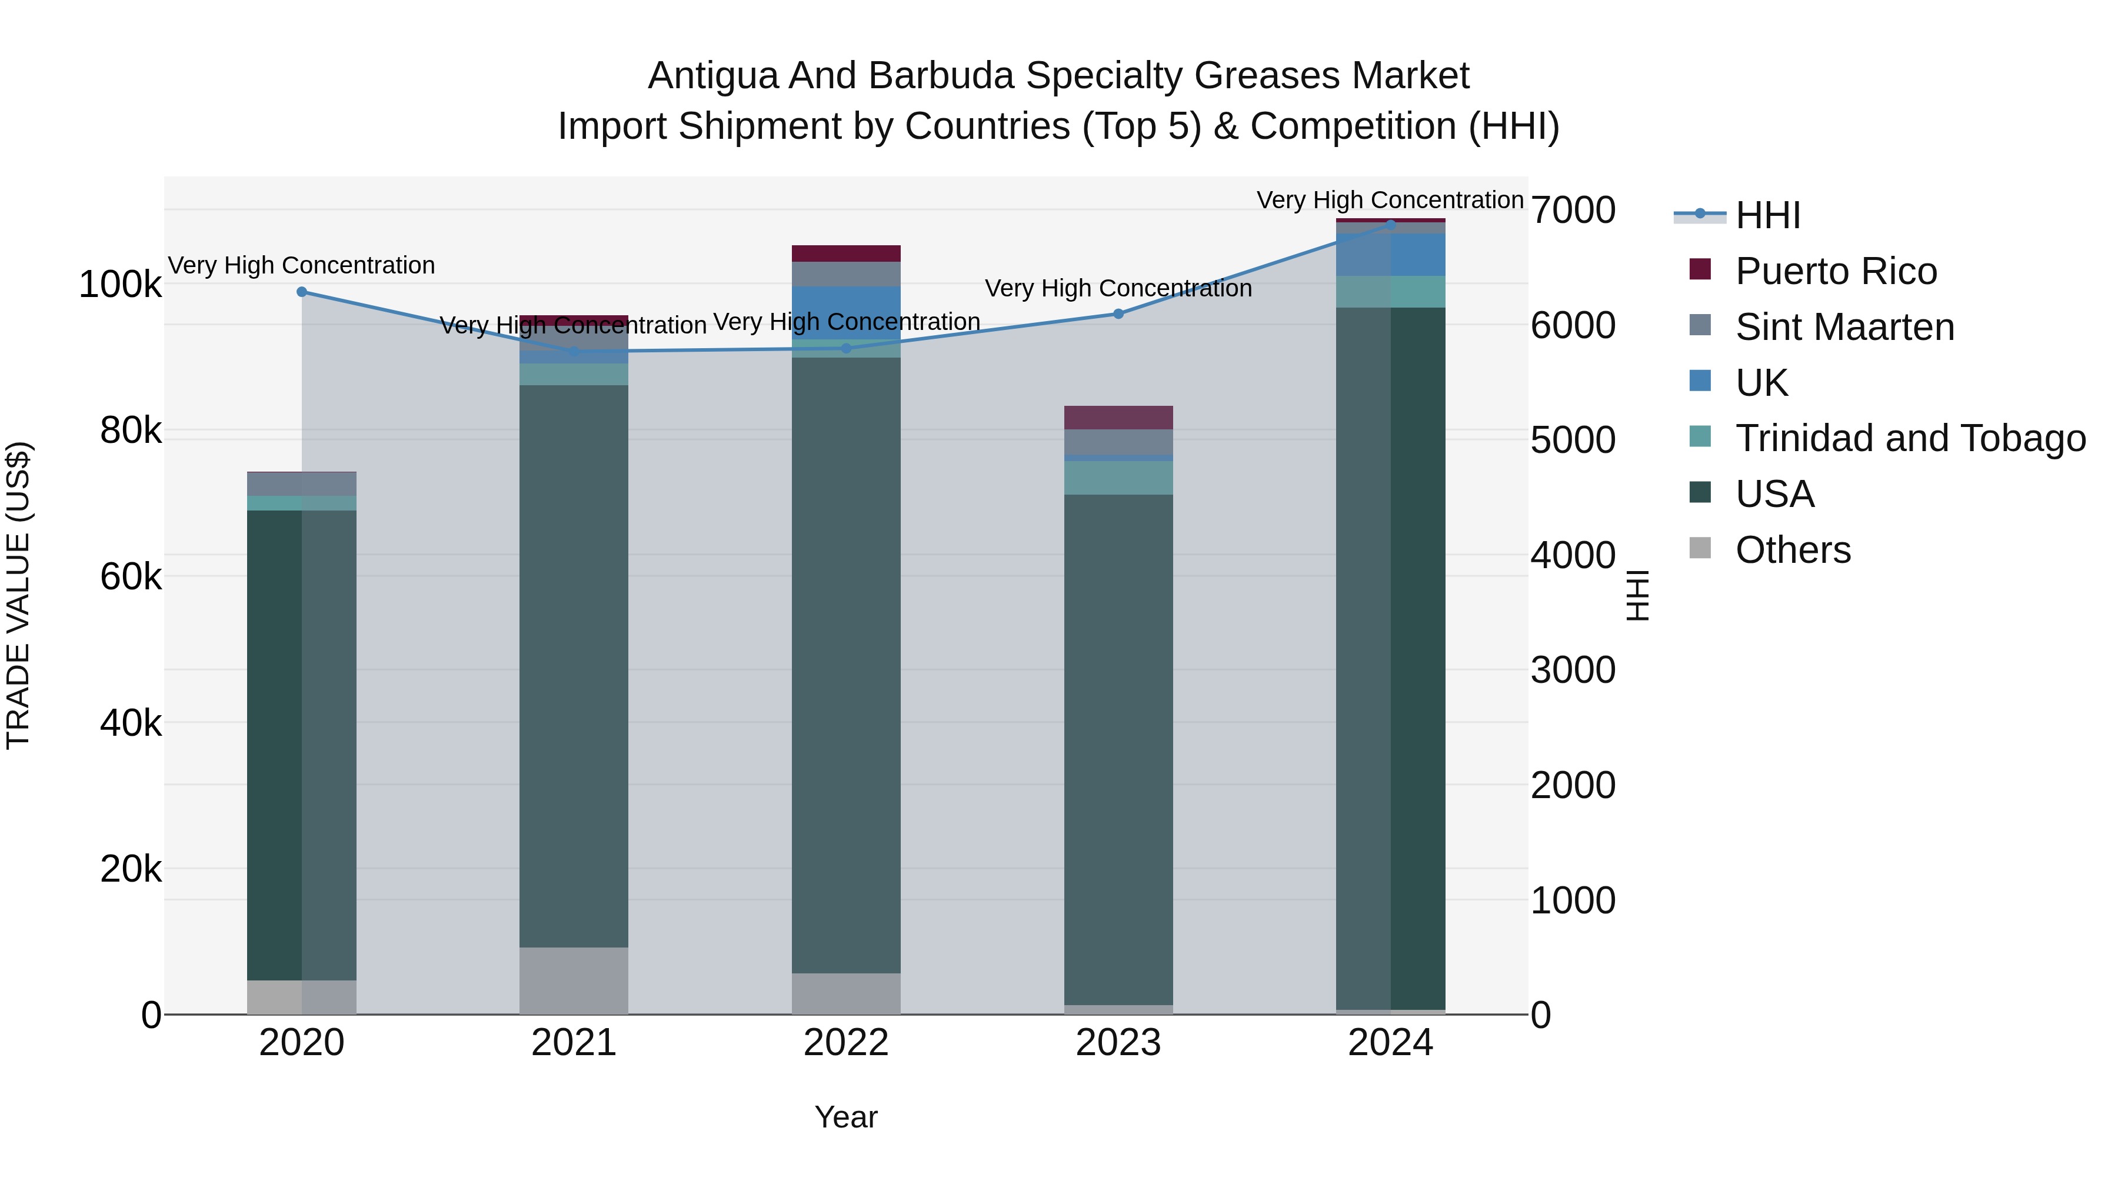The image size is (2118, 1191).
Task: Click the Puerto Rico segment atop 2022 bar
Action: click(846, 253)
